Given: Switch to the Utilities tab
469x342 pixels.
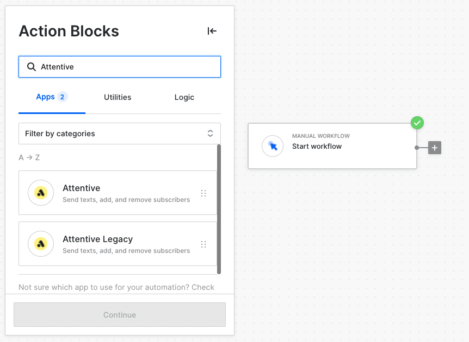Looking at the screenshot, I should 118,97.
